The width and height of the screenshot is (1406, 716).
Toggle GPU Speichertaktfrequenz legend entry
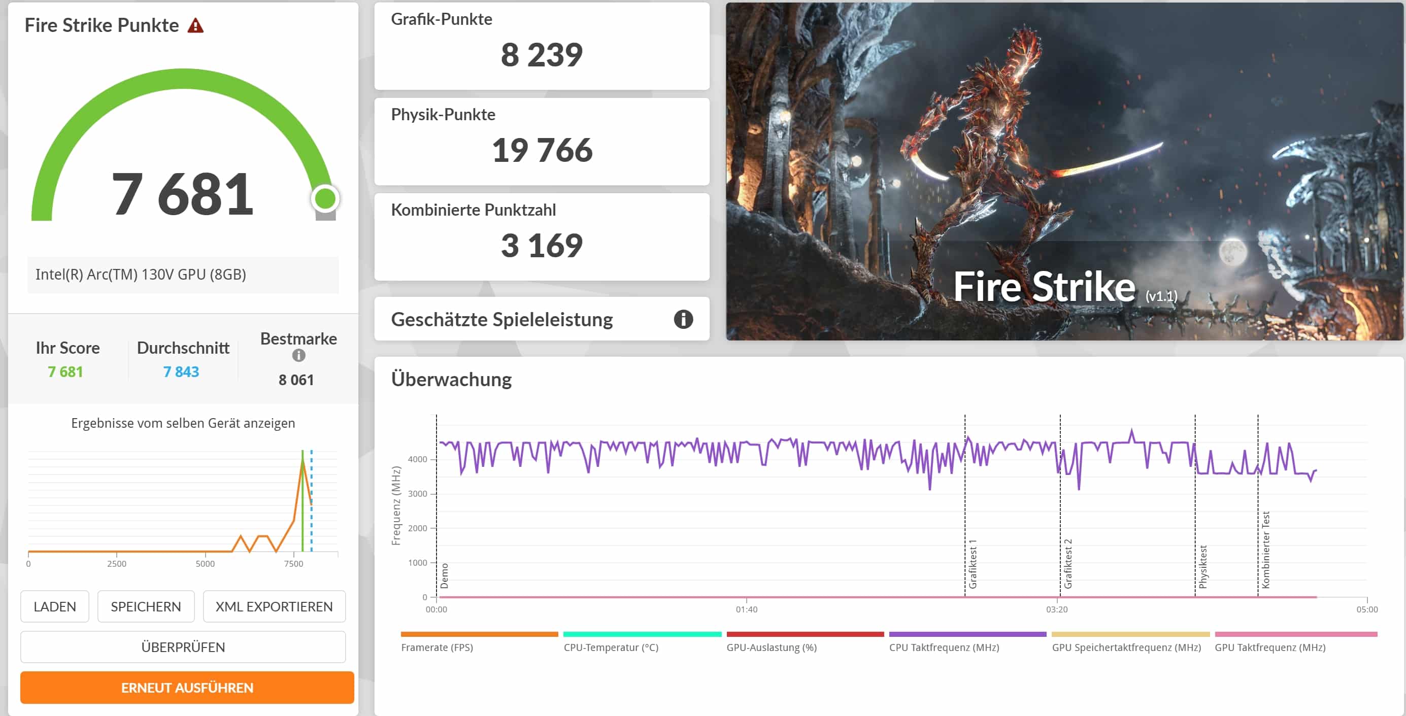click(1126, 647)
